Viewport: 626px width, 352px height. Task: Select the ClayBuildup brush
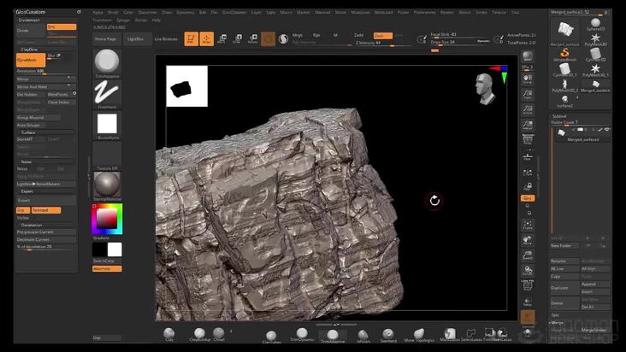pyautogui.click(x=199, y=334)
